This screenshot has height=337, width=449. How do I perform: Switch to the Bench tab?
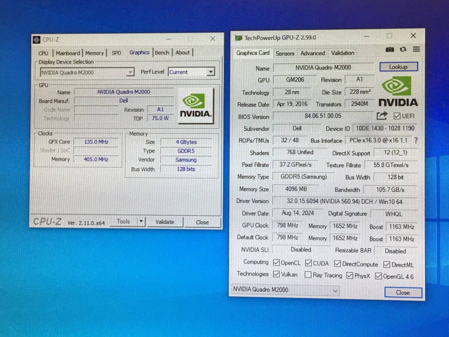point(162,53)
